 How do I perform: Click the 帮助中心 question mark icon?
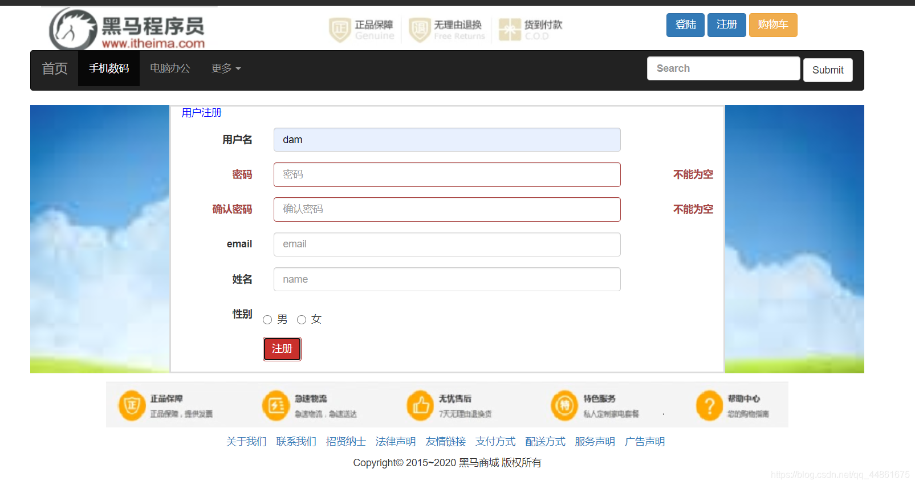click(x=709, y=405)
